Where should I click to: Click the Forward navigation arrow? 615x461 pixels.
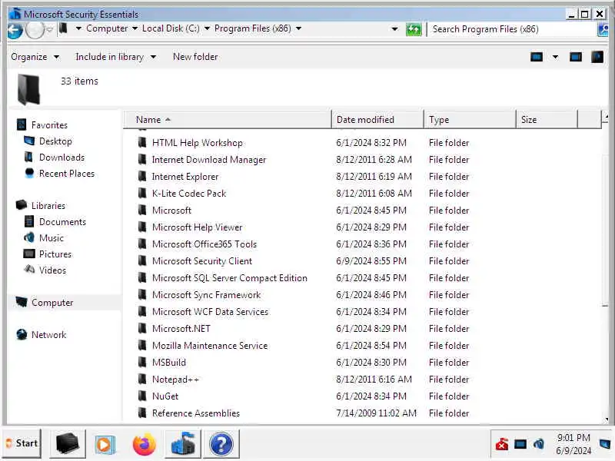(35, 30)
